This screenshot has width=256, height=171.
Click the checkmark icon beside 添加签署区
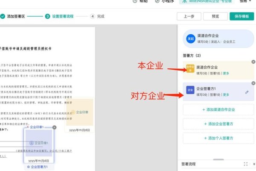click(3, 16)
